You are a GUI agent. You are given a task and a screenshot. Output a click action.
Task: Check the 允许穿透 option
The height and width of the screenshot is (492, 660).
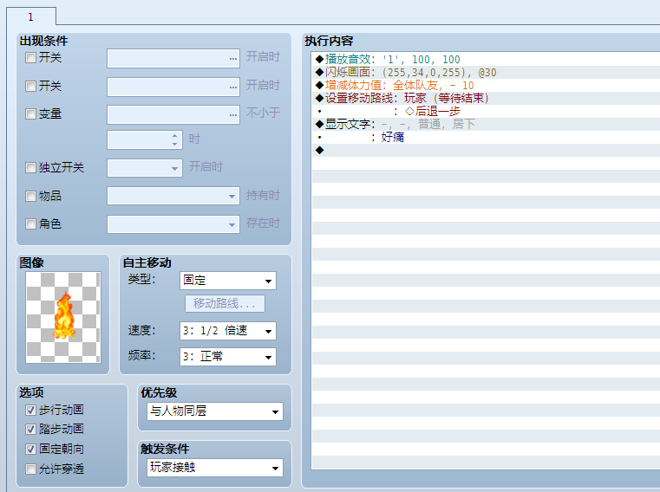(x=30, y=469)
